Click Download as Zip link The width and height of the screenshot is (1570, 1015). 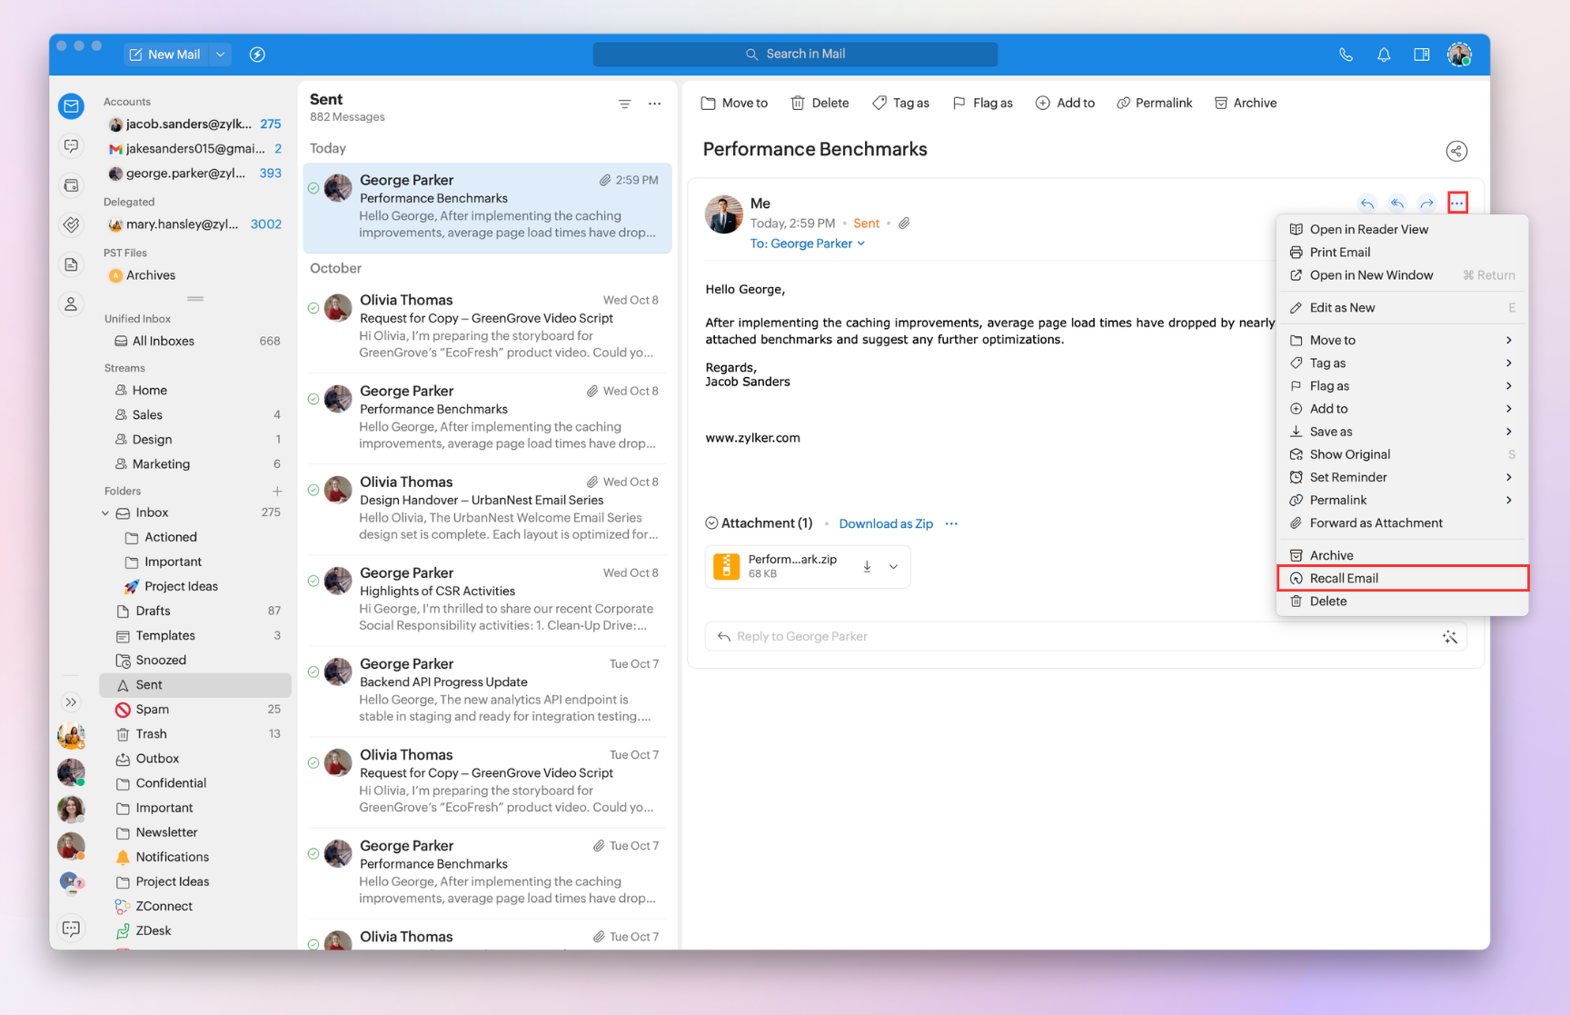(886, 523)
